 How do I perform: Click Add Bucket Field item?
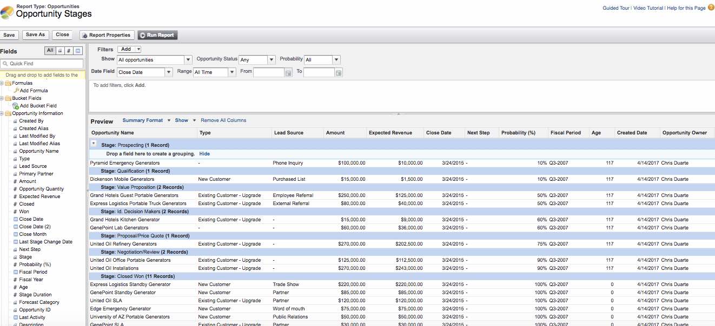pyautogui.click(x=38, y=106)
